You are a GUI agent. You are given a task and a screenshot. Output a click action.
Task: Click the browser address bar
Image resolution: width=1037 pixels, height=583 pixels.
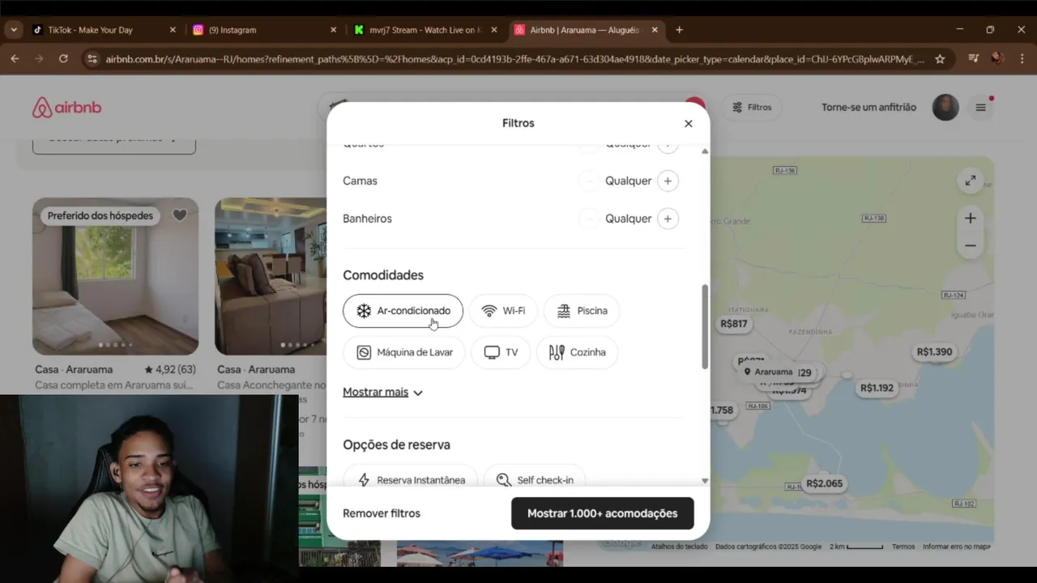click(514, 59)
